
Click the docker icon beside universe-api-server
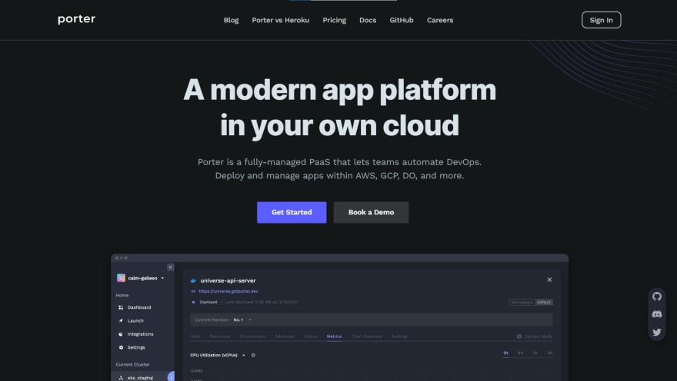click(193, 280)
